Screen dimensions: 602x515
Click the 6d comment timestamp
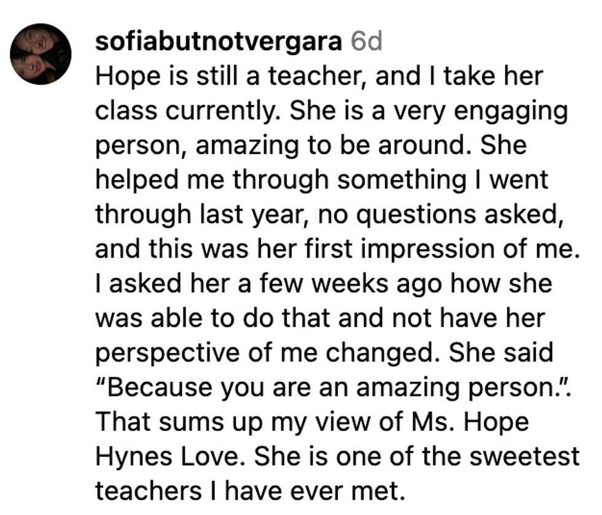[366, 41]
